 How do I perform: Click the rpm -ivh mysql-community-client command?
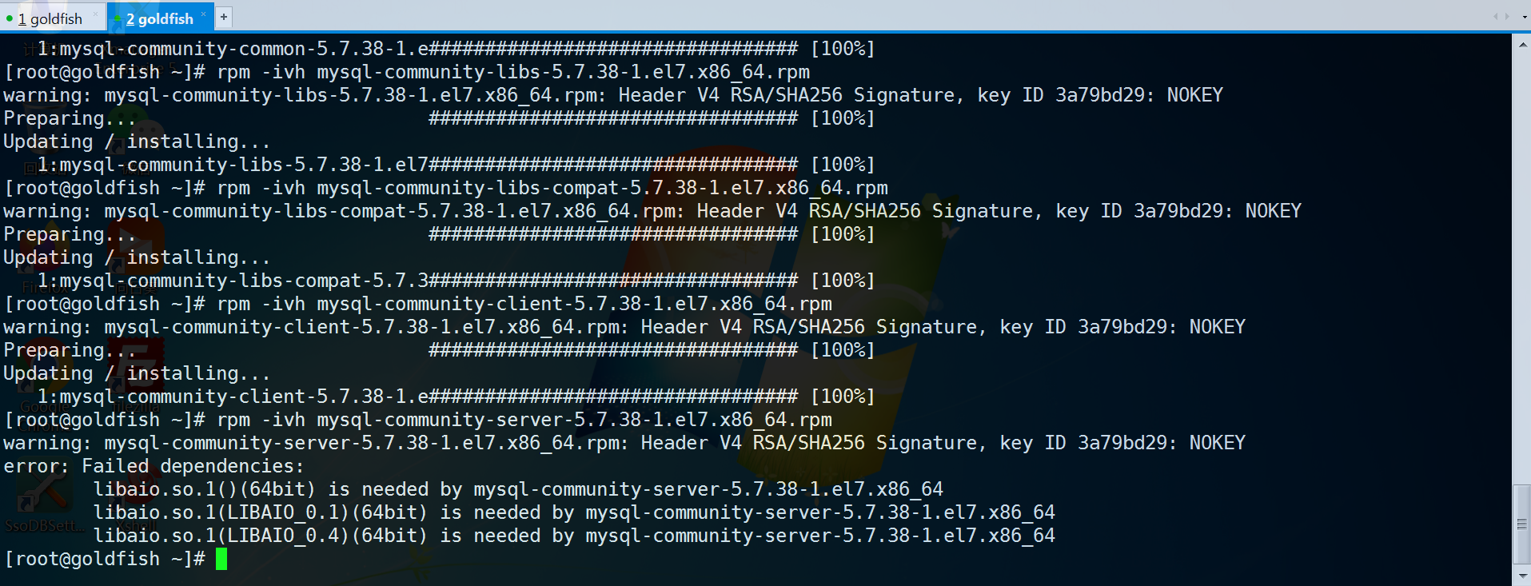point(524,304)
